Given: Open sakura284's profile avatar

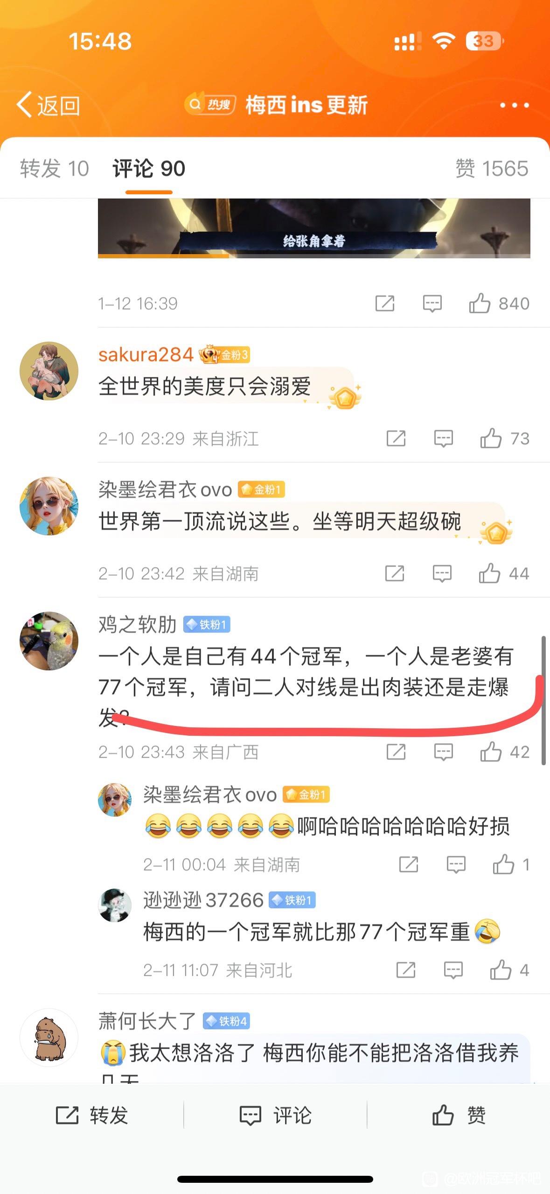Looking at the screenshot, I should 49,371.
